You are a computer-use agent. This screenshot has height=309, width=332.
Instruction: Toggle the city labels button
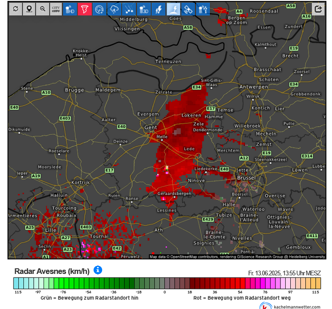pos(56,9)
